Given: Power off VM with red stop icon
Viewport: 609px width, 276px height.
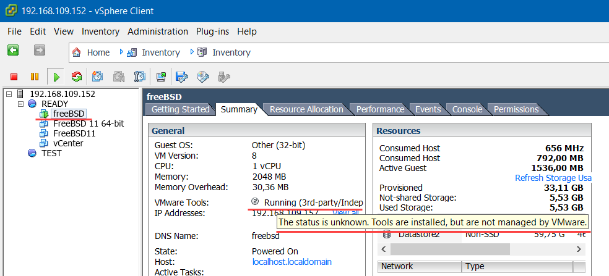Looking at the screenshot, I should click(x=14, y=77).
